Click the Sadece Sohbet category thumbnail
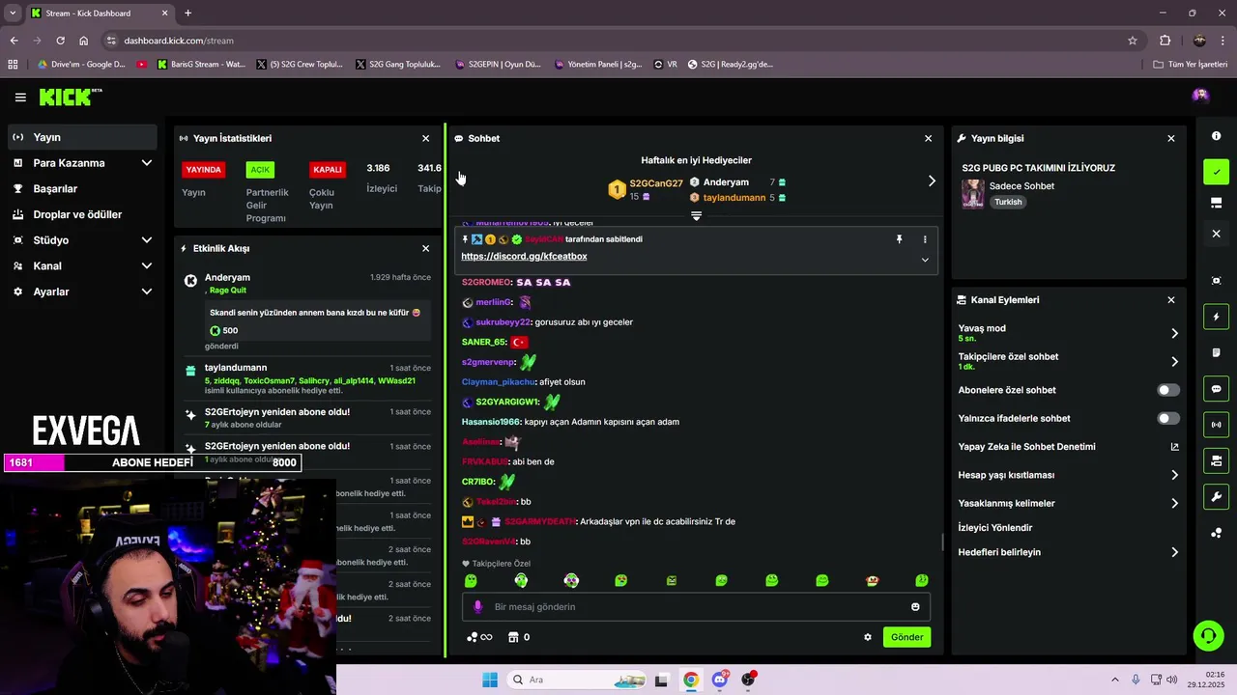Image resolution: width=1237 pixels, height=695 pixels. point(972,193)
